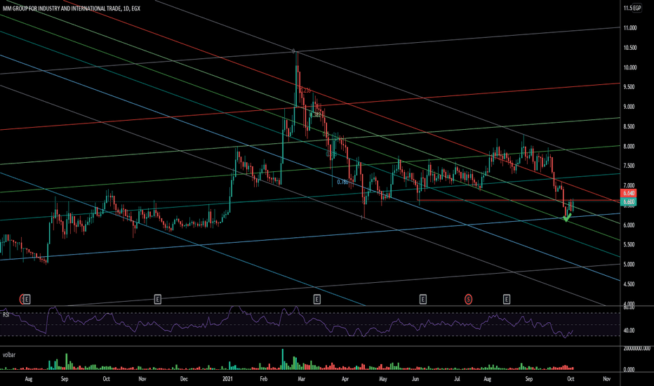Click the Jun label on the time axis
This screenshot has height=386, width=654.
[x=415, y=379]
